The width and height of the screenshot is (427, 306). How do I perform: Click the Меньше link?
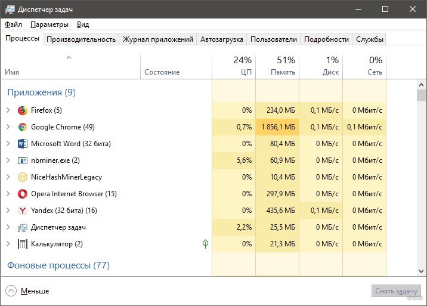(35, 291)
